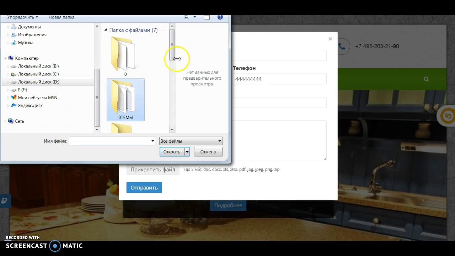Open the Упорядочить menu
Viewport: 455px width, 256px height.
point(22,17)
